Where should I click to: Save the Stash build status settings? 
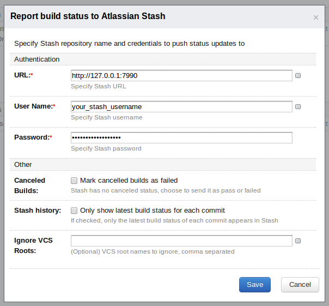[255, 285]
